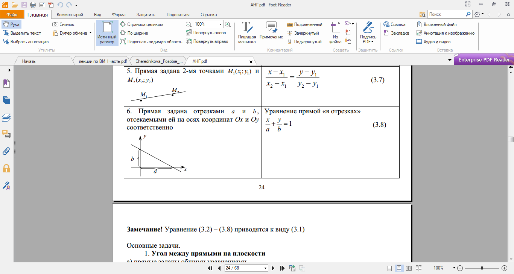The width and height of the screenshot is (514, 274).
Task: Insert a Ссылка link
Action: coord(394,24)
